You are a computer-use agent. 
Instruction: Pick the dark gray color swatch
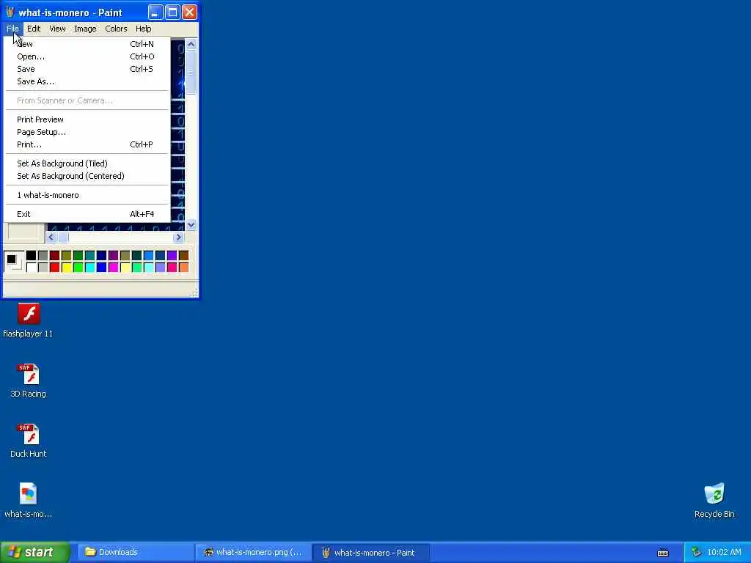point(43,256)
